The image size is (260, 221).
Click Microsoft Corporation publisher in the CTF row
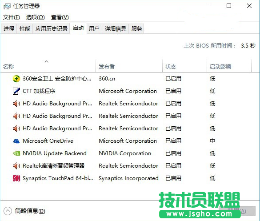point(128,91)
